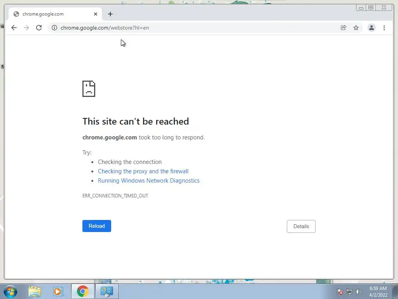This screenshot has width=398, height=299.
Task: Show error Details
Action: (x=301, y=226)
